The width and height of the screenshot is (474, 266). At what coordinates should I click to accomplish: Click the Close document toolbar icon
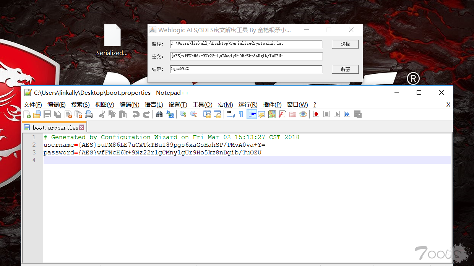click(68, 114)
